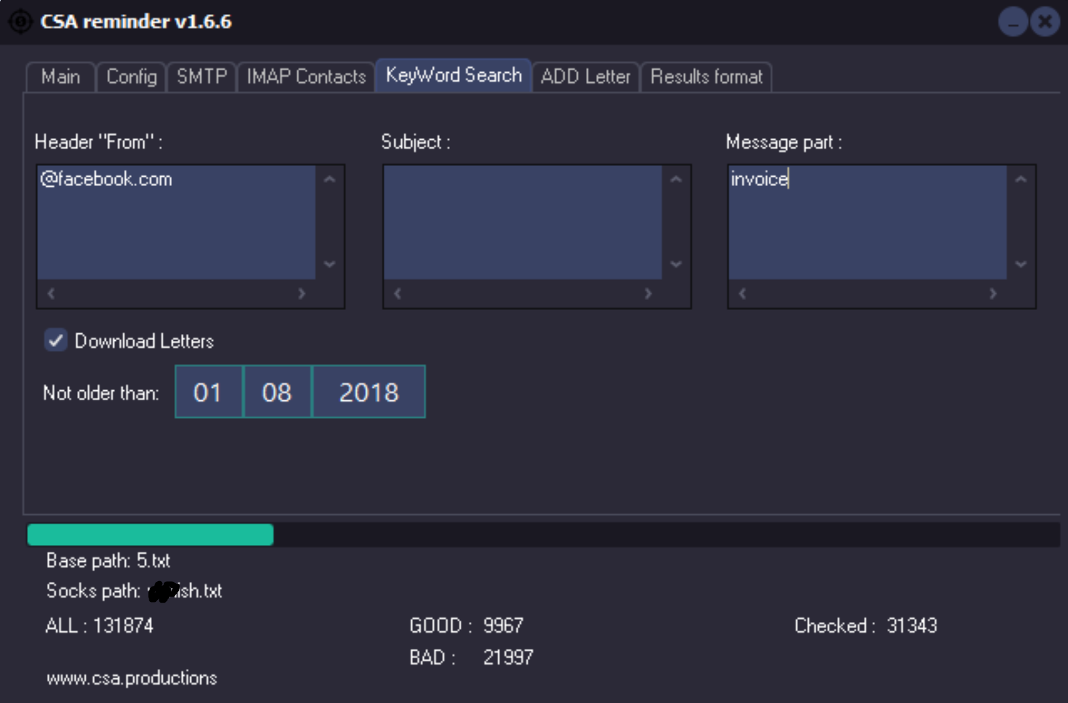Viewport: 1068px width, 703px height.
Task: Open the SMTP tab
Action: click(202, 77)
